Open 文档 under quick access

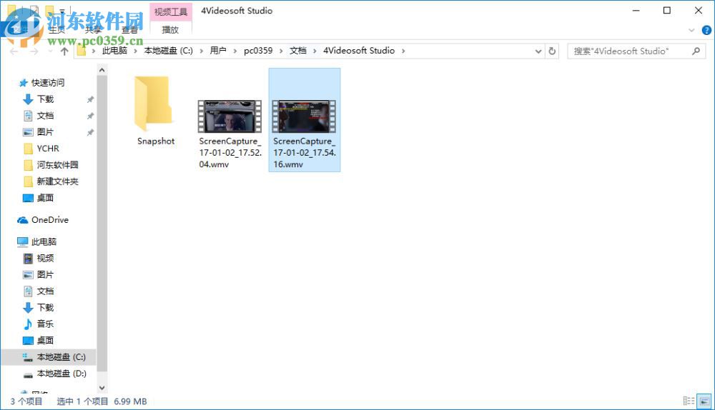pyautogui.click(x=46, y=116)
